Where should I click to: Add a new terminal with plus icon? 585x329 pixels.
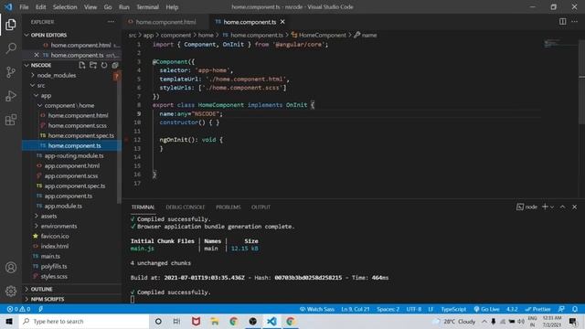(545, 207)
